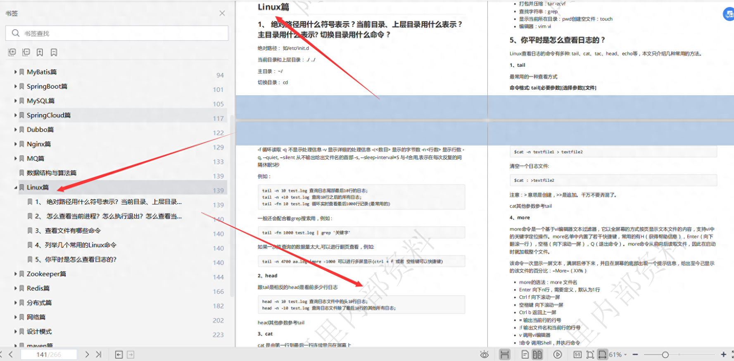The height and width of the screenshot is (361, 734).
Task: Click the zoom in plus button
Action: [723, 354]
